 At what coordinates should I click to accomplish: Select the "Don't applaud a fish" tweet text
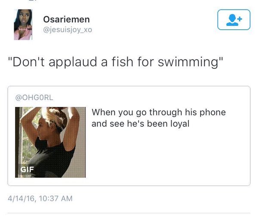point(116,62)
